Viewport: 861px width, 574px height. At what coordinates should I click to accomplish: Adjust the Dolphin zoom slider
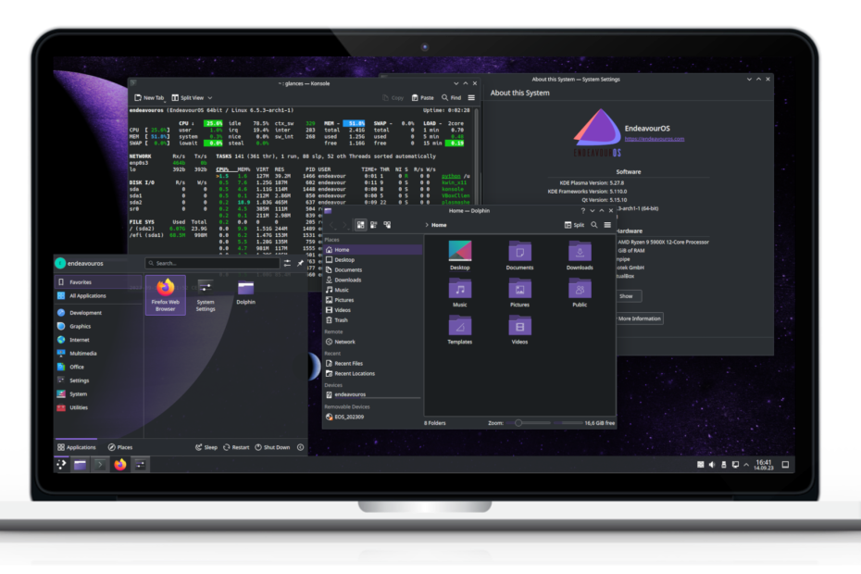[518, 422]
